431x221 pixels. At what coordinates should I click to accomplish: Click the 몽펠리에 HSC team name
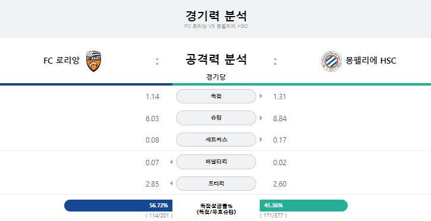pyautogui.click(x=371, y=61)
